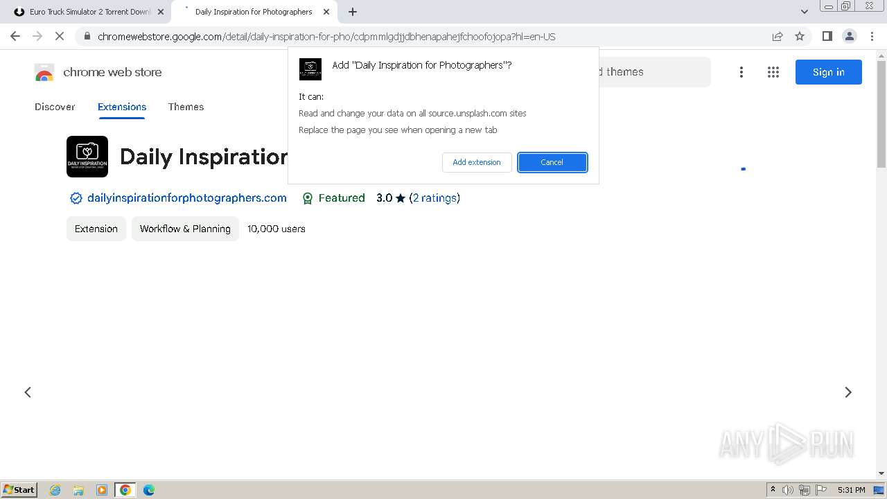Open Action Center flag icon

click(x=820, y=490)
